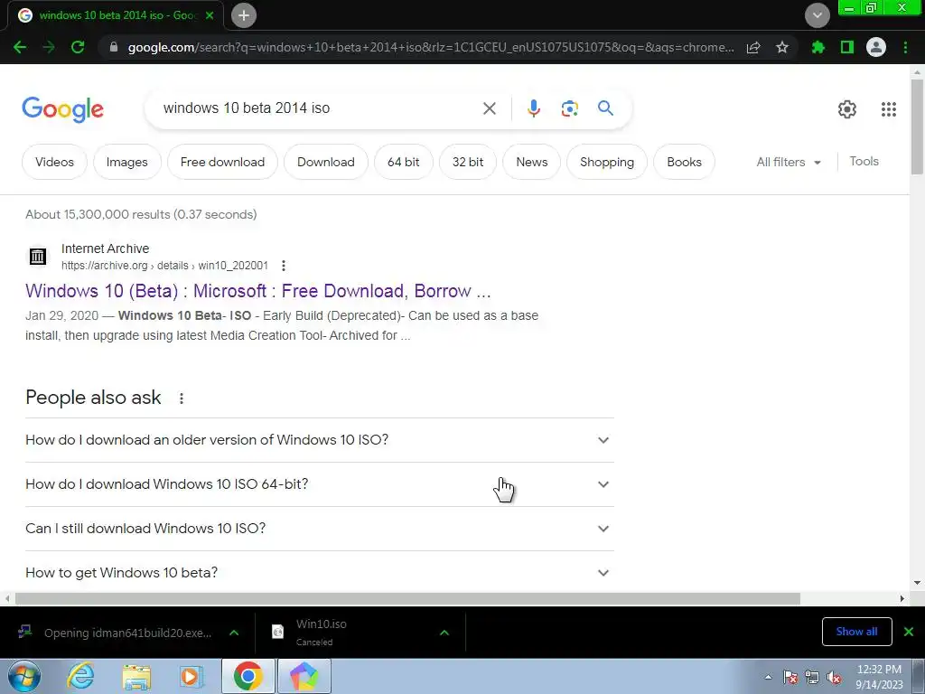
Task: Click the magnifier search button
Action: tap(605, 108)
